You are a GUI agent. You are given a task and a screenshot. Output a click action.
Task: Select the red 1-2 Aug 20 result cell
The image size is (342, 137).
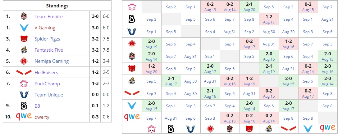152,69
